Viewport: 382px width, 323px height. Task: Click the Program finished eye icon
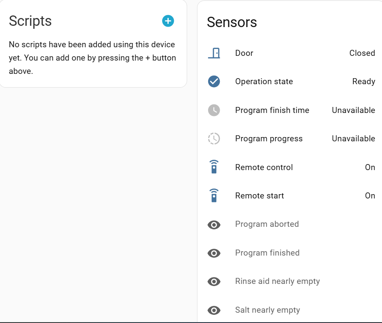[x=214, y=253]
